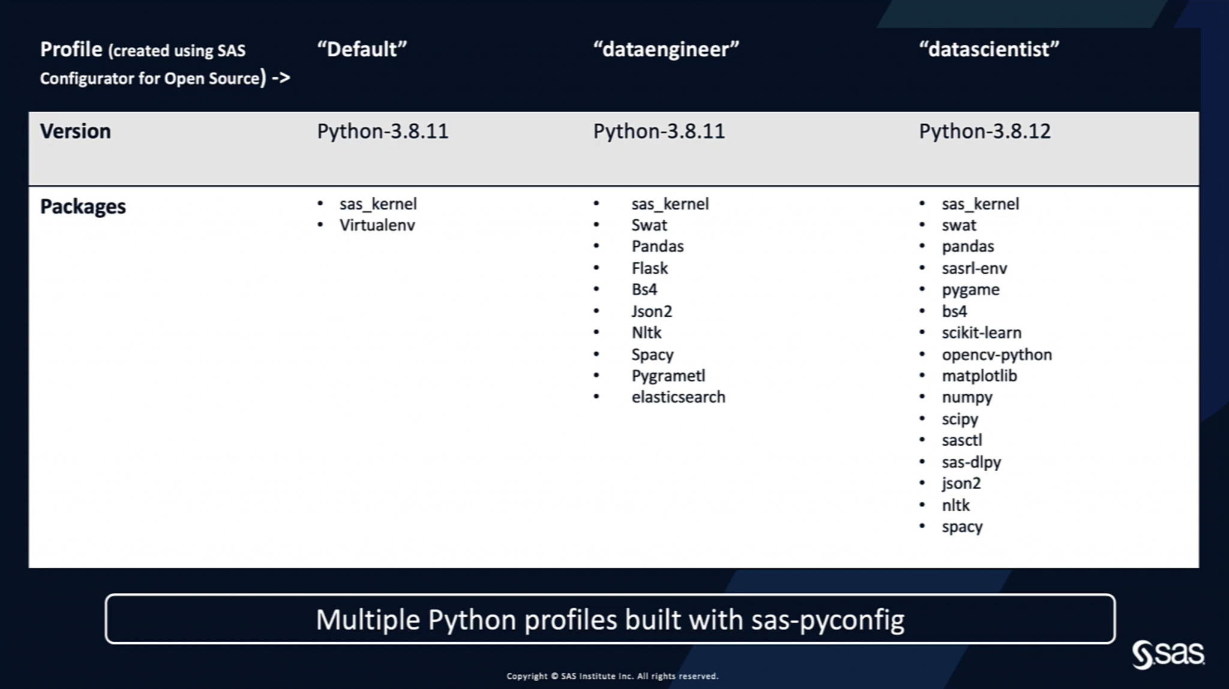Select the "dataengineer" profile header
The width and height of the screenshot is (1229, 689).
(x=666, y=50)
